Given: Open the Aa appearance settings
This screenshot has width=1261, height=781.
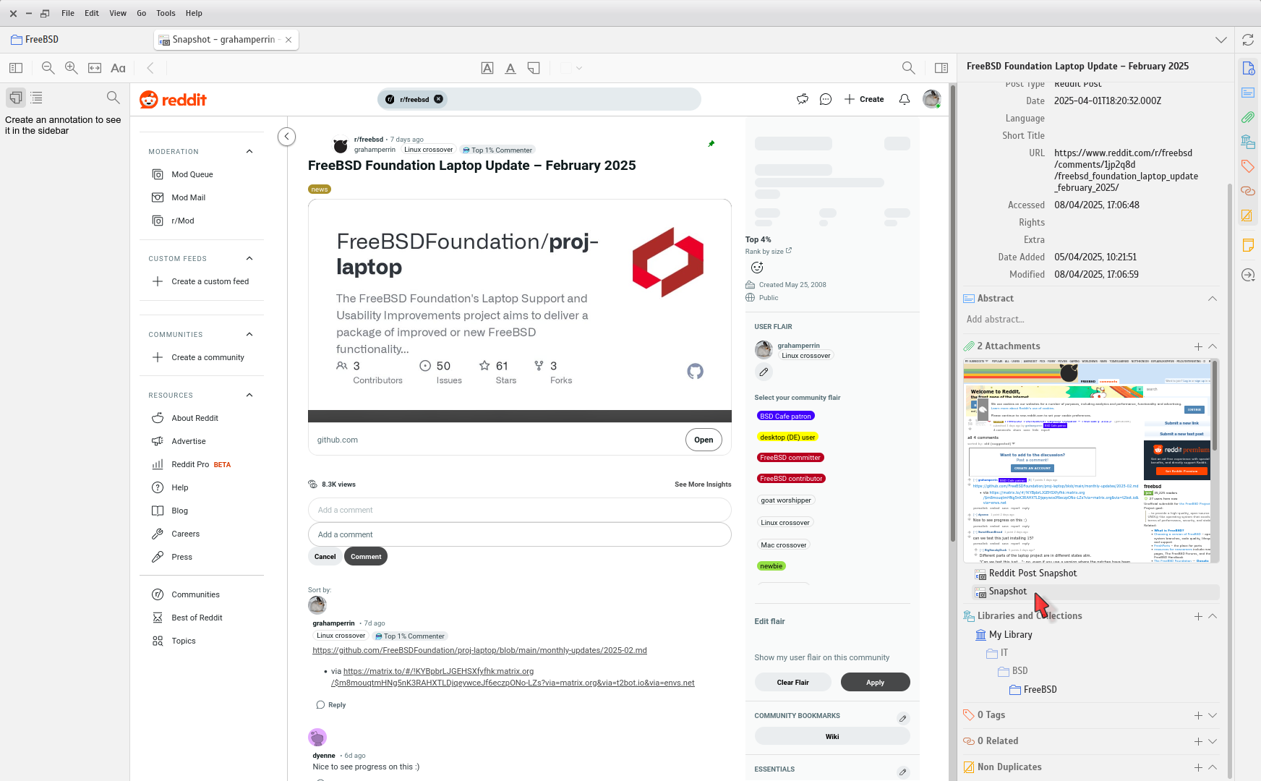Looking at the screenshot, I should [118, 68].
